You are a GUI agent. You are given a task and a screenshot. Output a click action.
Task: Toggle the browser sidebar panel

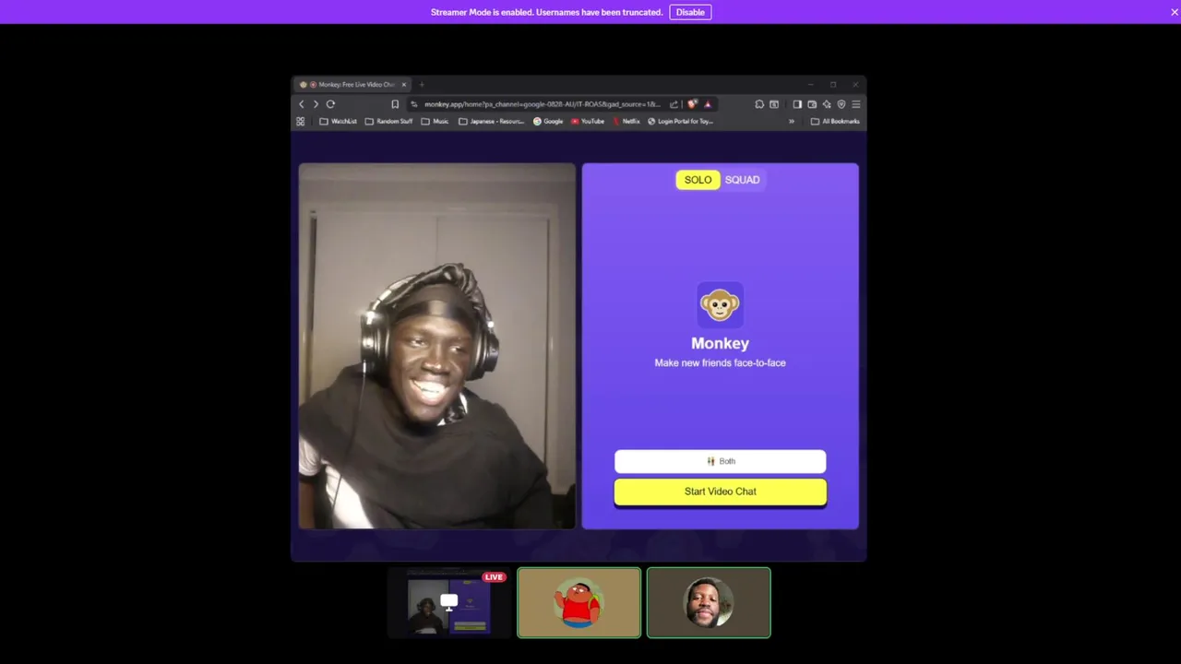point(797,104)
